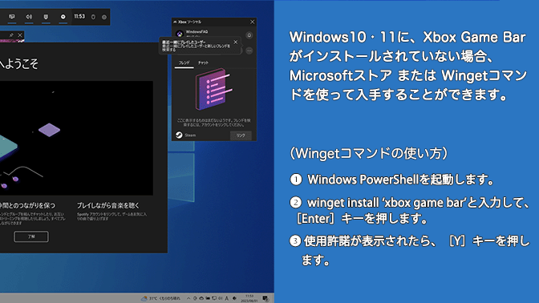This screenshot has width=539, height=303.
Task: Click the Game Bar clock 11:53
Action: tap(79, 17)
